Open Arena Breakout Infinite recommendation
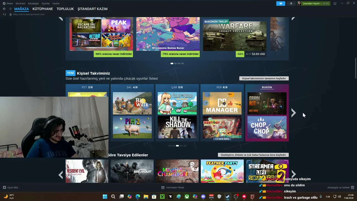Image resolution: width=357 pixels, height=201 pixels. pyautogui.click(x=132, y=171)
